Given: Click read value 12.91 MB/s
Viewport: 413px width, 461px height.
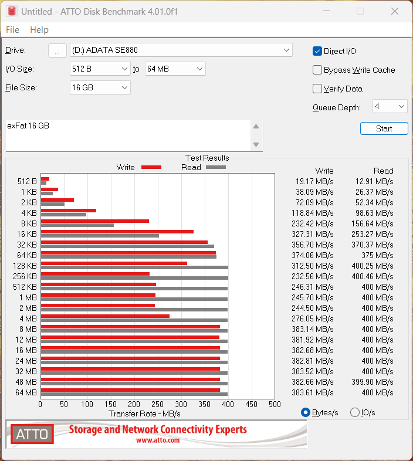Looking at the screenshot, I should 374,181.
